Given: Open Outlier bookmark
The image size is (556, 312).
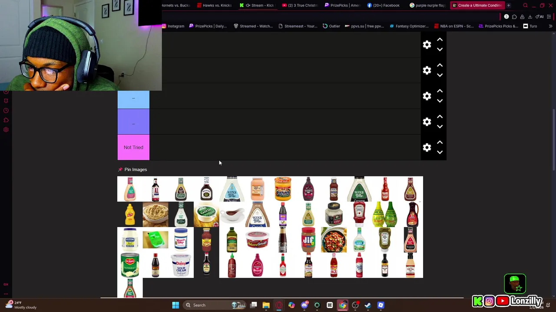Looking at the screenshot, I should click(331, 26).
